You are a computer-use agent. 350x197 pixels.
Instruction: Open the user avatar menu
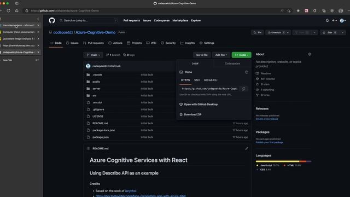342,21
